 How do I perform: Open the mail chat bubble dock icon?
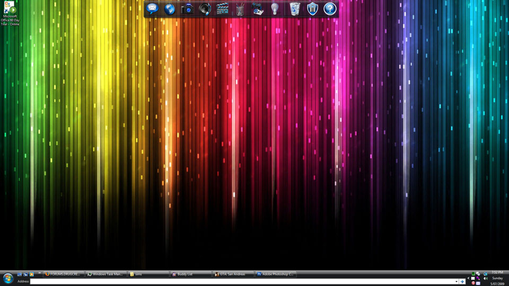coord(153,8)
